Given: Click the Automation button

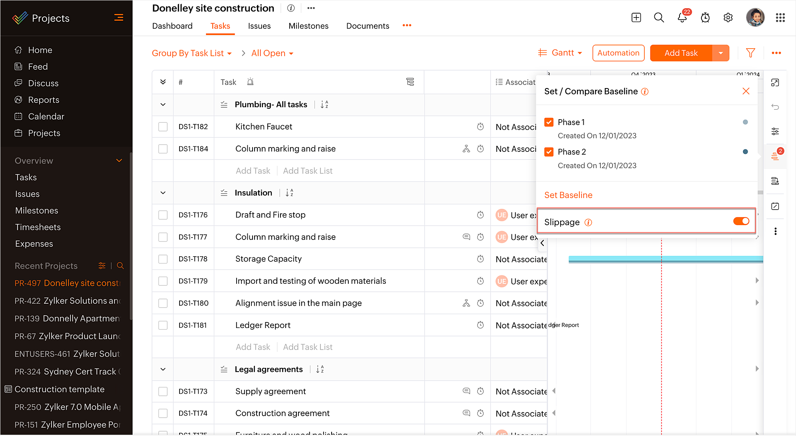Looking at the screenshot, I should click(x=618, y=53).
